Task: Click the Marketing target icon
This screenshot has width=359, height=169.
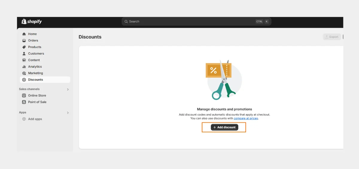Action: coord(24,73)
